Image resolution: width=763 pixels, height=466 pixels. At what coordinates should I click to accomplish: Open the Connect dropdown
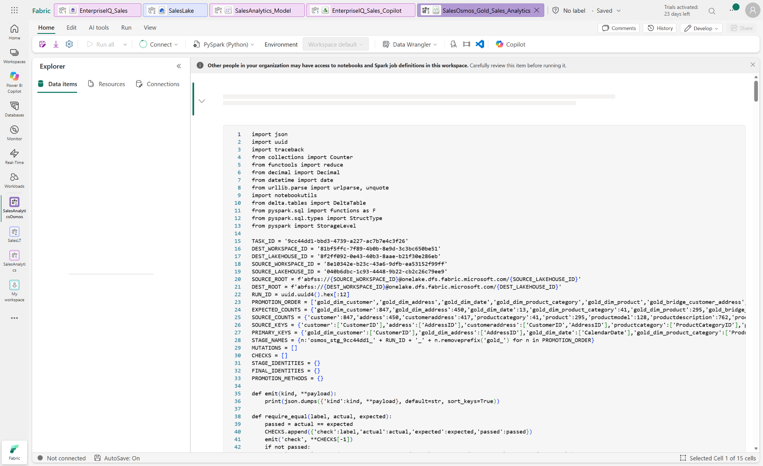(x=159, y=44)
